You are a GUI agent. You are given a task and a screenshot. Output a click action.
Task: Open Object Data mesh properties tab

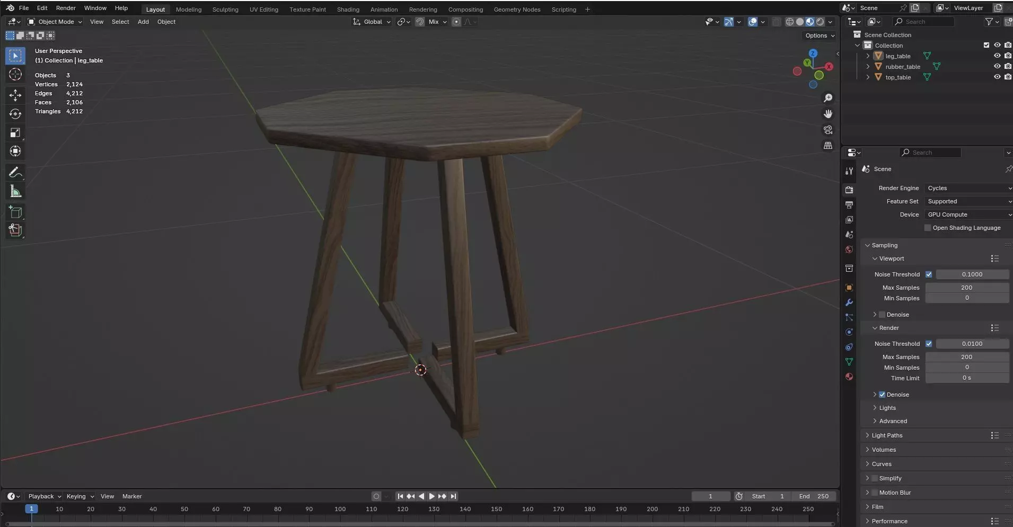pos(849,362)
